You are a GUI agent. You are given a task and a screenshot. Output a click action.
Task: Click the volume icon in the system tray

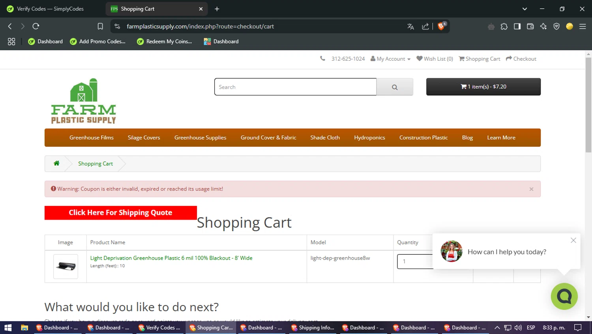pos(518,328)
